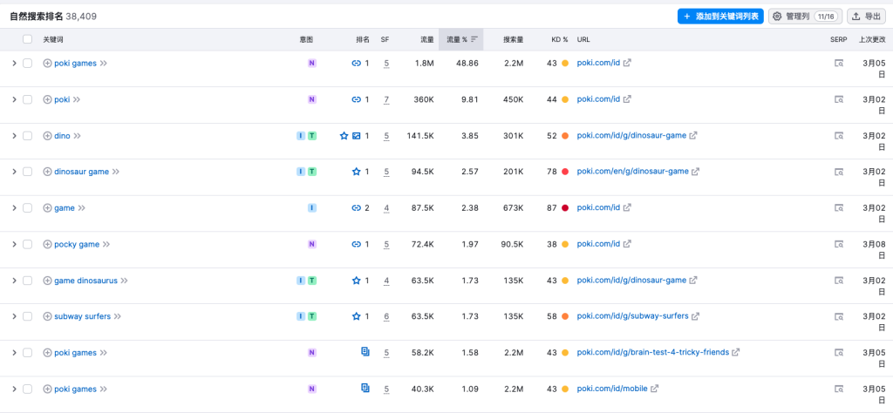Tick checkbox for poki row with 450K volume
The height and width of the screenshot is (413, 893).
pos(27,99)
